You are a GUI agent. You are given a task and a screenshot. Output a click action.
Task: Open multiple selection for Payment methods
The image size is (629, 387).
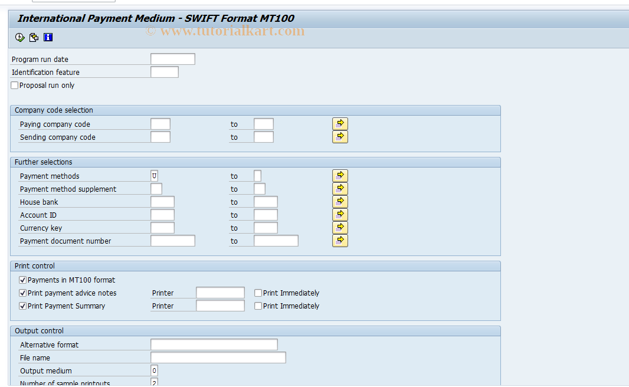pos(340,176)
